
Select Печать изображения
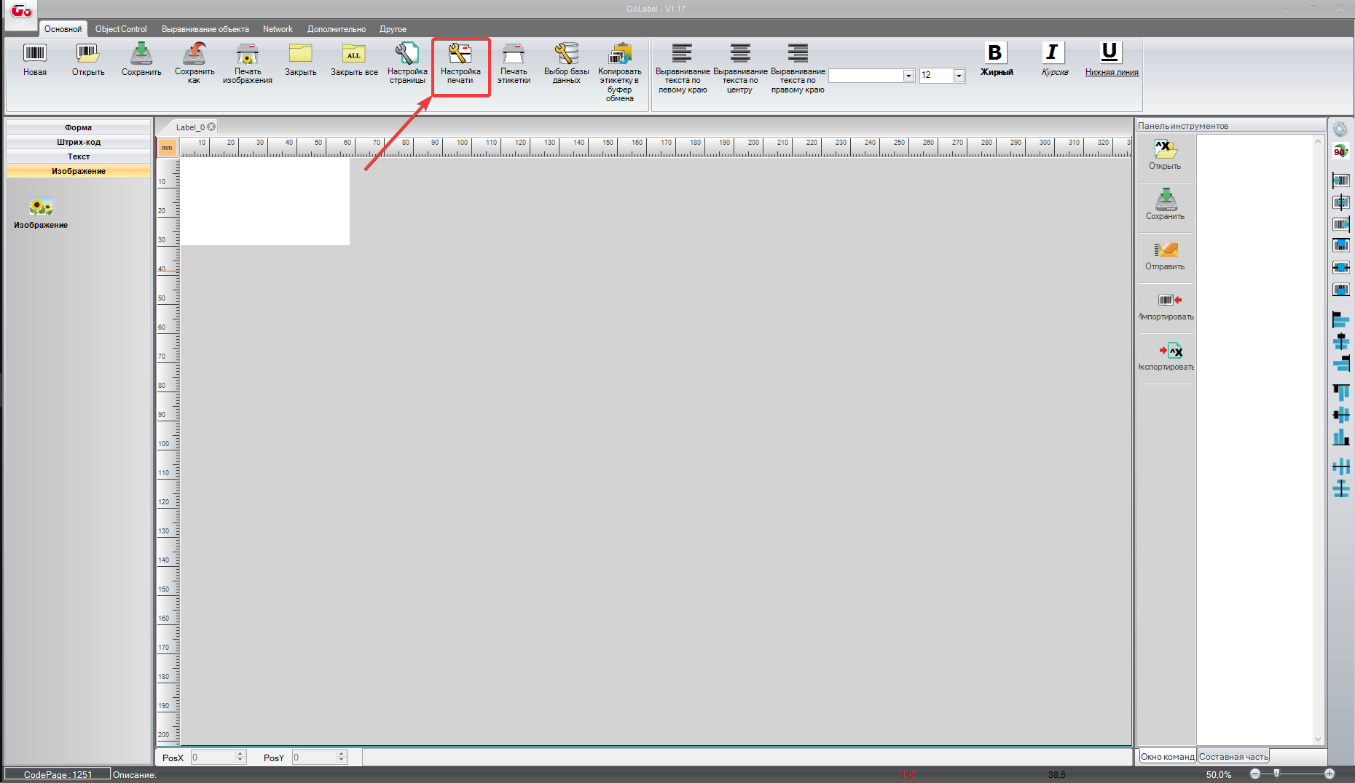coord(248,63)
